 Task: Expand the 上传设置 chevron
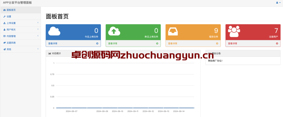coord(38,23)
